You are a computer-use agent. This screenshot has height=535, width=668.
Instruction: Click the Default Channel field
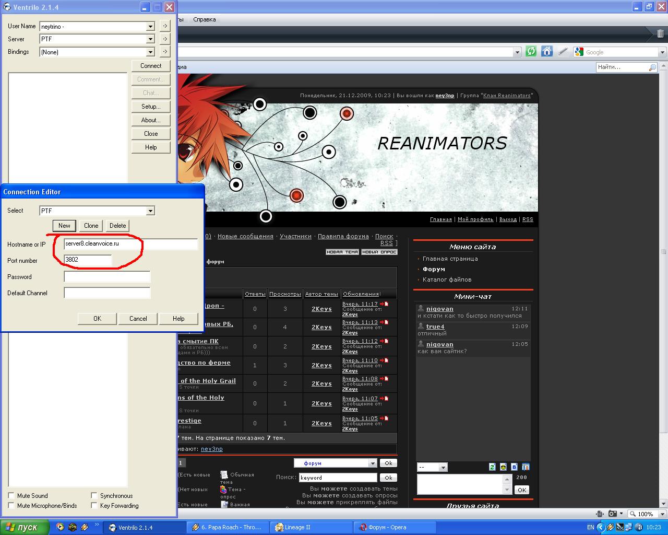tap(107, 293)
